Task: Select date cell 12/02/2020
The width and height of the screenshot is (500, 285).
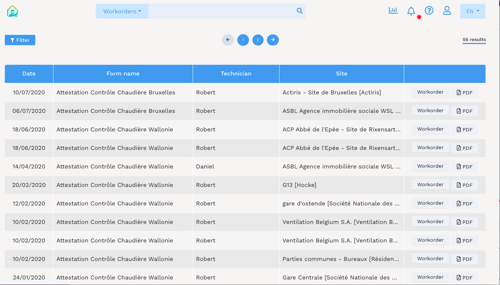Action: tap(29, 204)
